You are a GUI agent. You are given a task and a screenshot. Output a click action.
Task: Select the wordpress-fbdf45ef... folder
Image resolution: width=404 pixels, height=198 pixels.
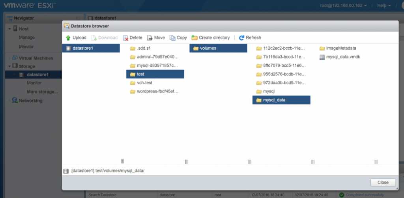click(x=155, y=92)
